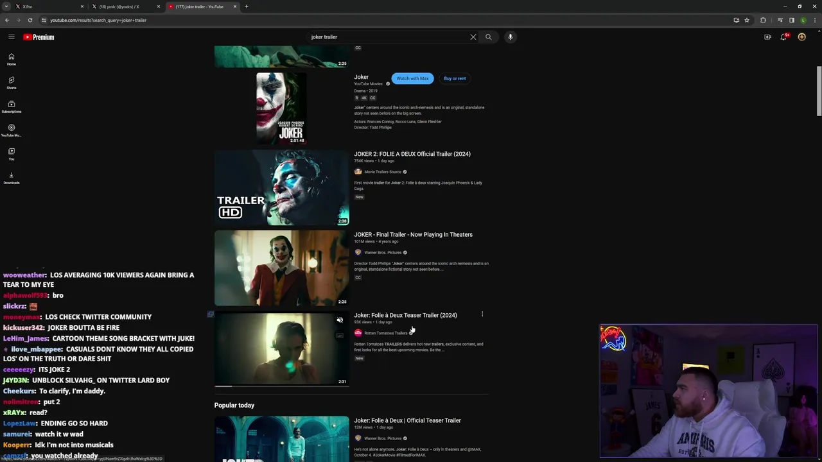Image resolution: width=822 pixels, height=462 pixels.
Task: Start voice search with the microphone
Action: tap(511, 37)
